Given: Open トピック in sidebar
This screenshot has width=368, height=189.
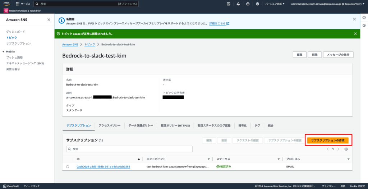Looking at the screenshot, I should tap(11, 38).
